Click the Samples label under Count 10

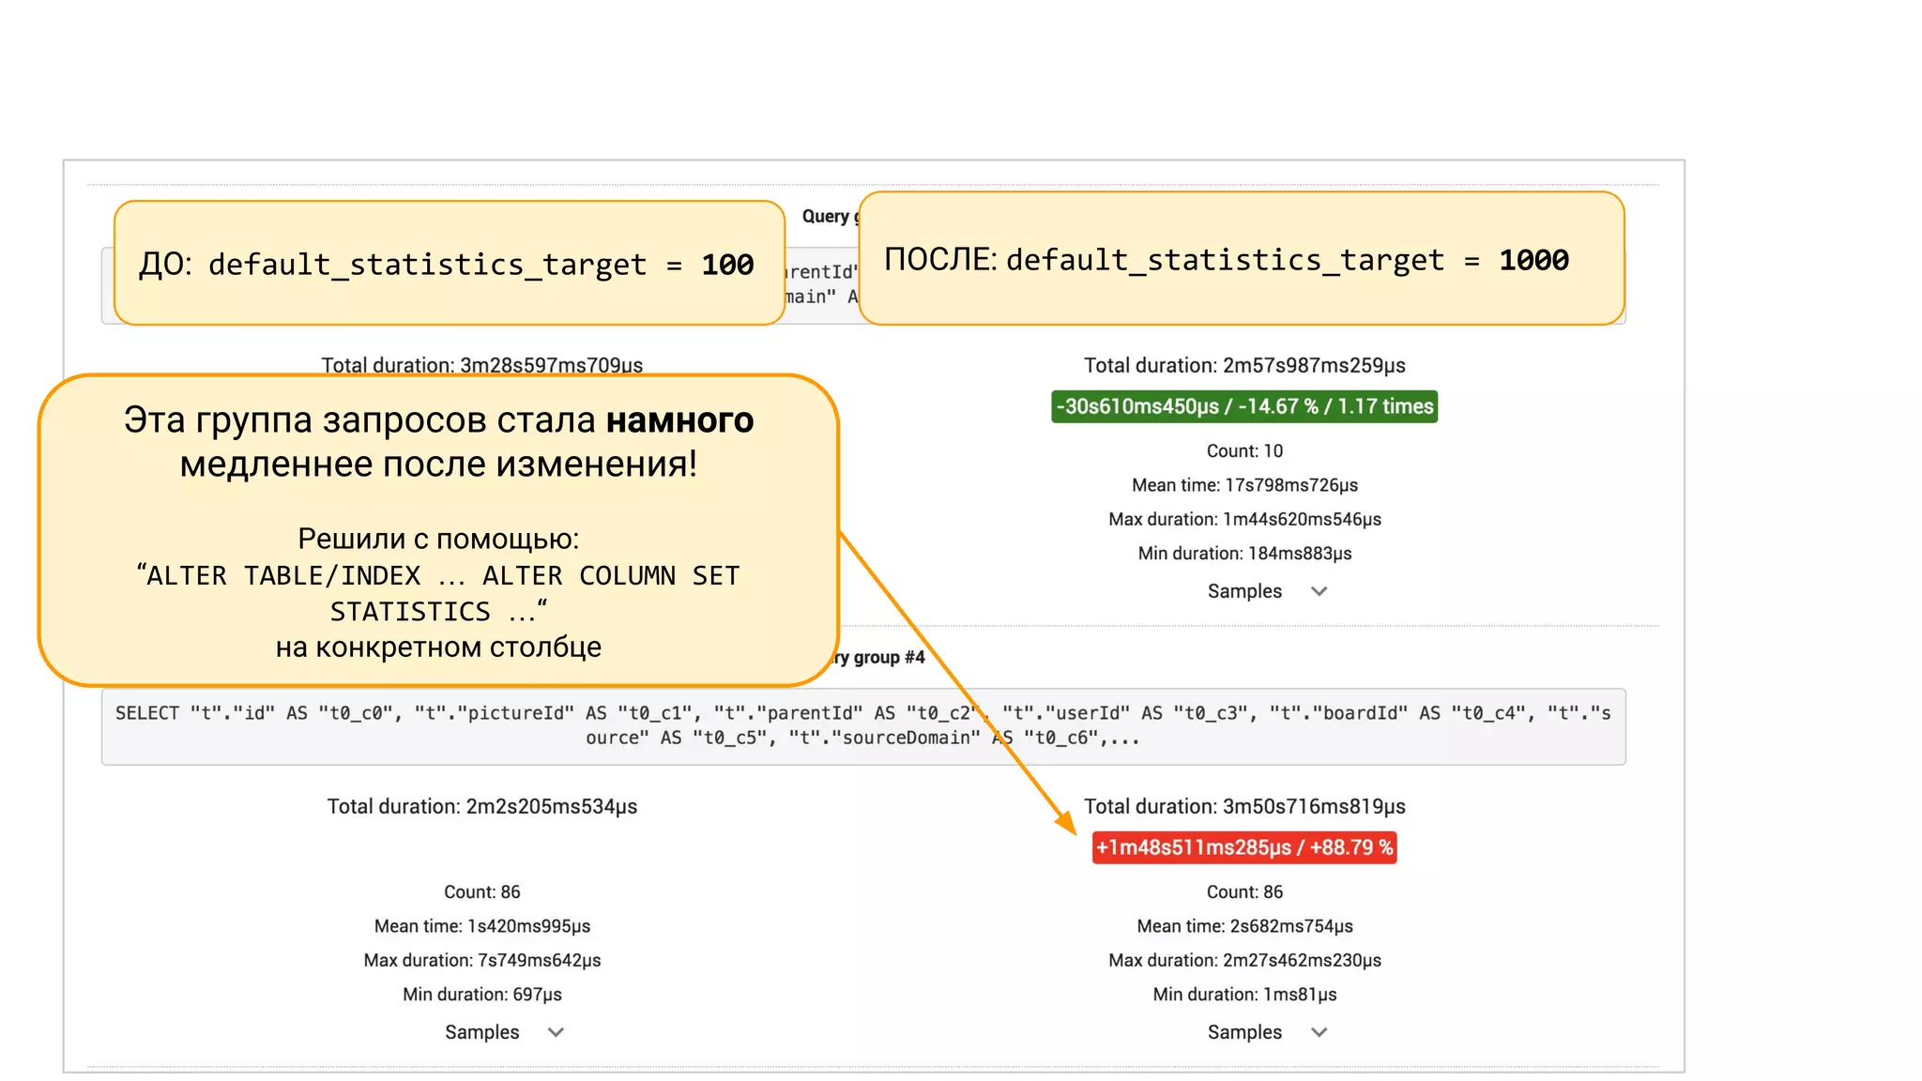pyautogui.click(x=1243, y=591)
